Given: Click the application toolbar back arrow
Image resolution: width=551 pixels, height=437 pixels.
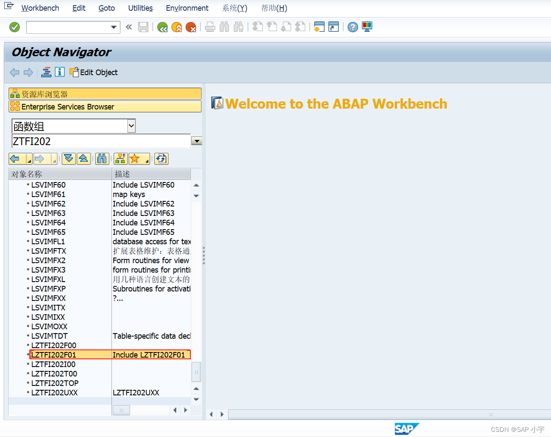Looking at the screenshot, I should [15, 72].
